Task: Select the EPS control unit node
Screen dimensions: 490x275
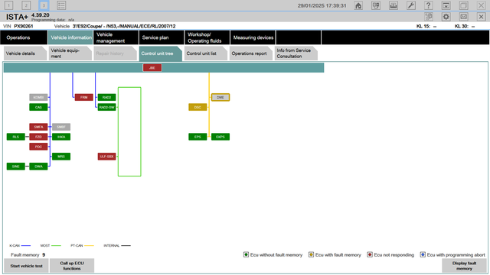Action: pos(198,137)
